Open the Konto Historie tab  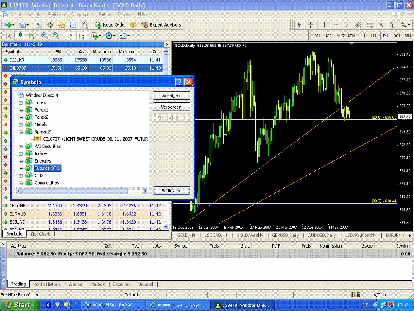click(x=47, y=284)
